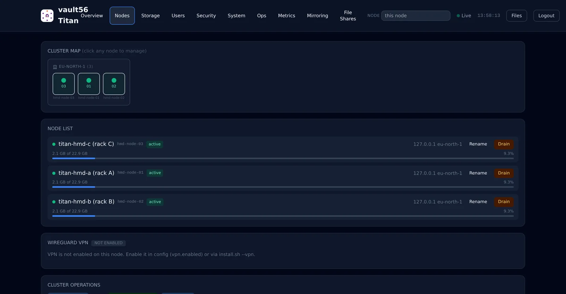Click titan-hmd-a storage usage bar
The image size is (566, 294).
pyautogui.click(x=283, y=187)
